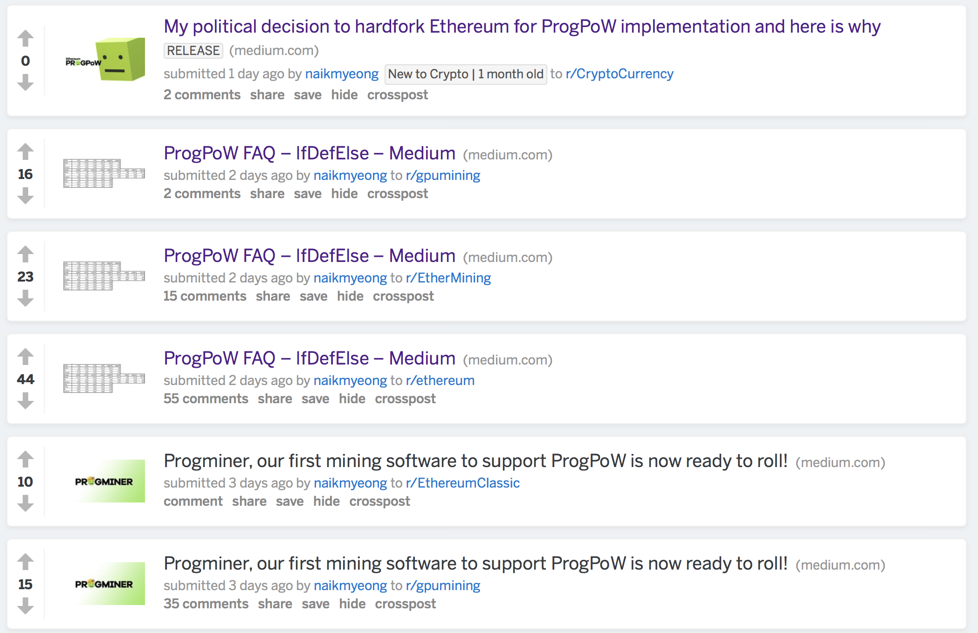
Task: Downvote the ProgPoW FAQ post scored 23
Action: point(26,298)
